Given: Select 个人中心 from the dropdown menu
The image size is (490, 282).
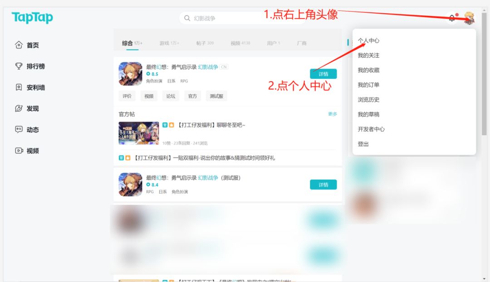Looking at the screenshot, I should click(x=368, y=41).
